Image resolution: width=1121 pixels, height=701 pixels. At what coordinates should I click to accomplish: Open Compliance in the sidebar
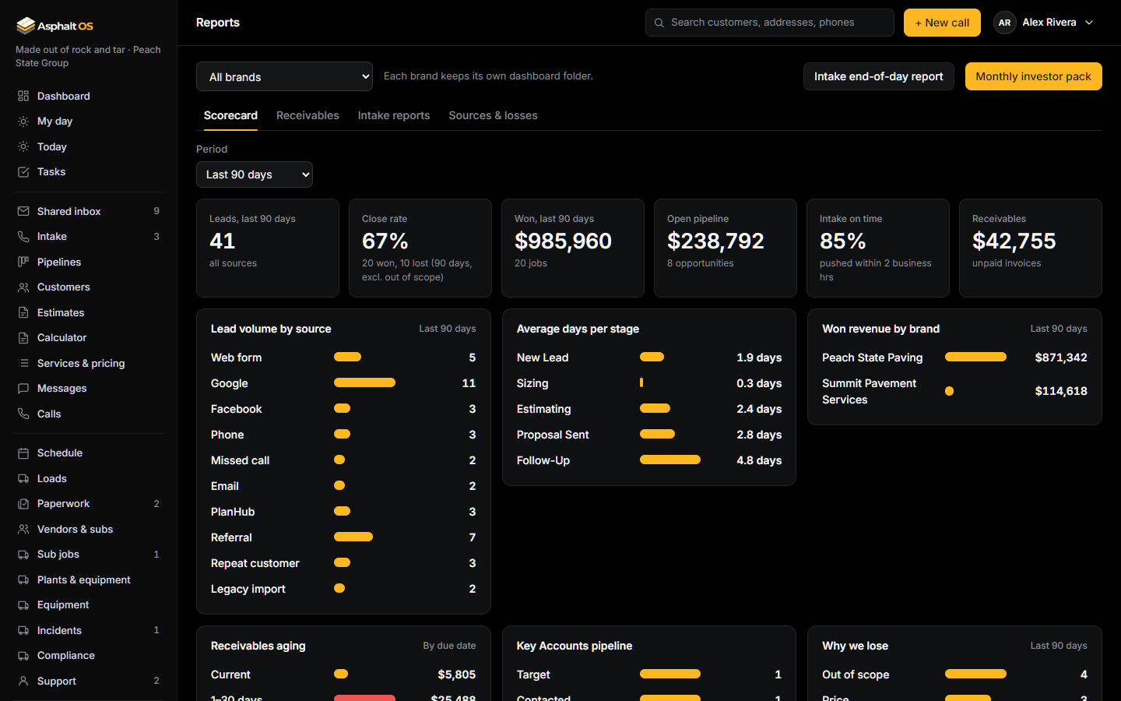point(90,656)
